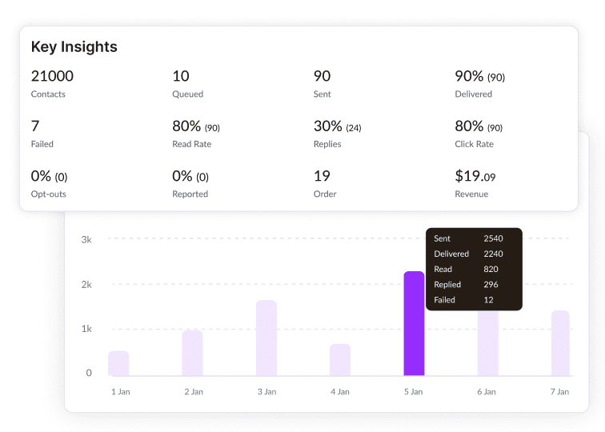
Task: Click the 1 Jan axis label
Action: point(121,392)
